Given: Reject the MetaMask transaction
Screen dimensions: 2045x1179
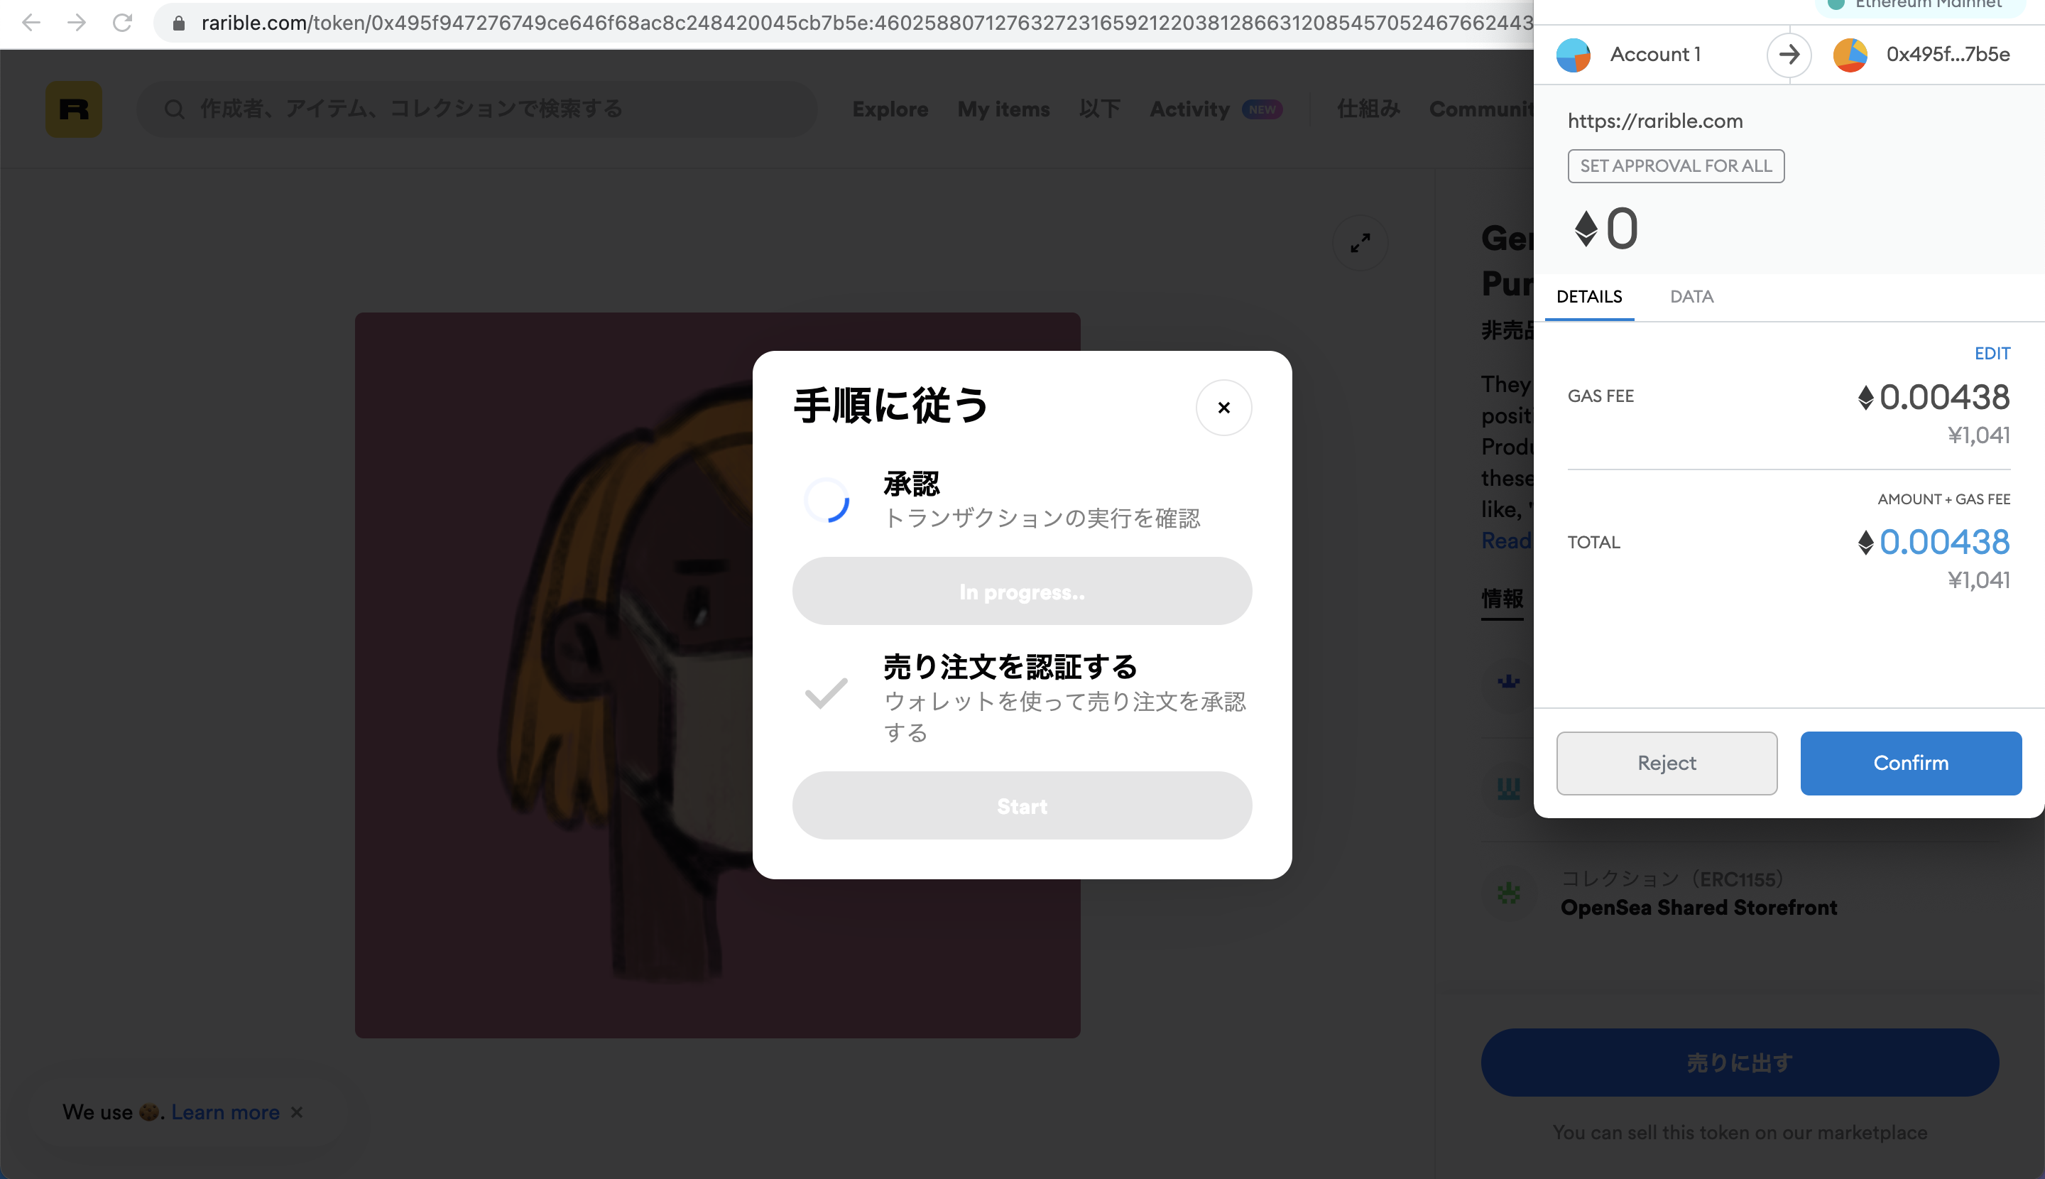Looking at the screenshot, I should [x=1666, y=763].
